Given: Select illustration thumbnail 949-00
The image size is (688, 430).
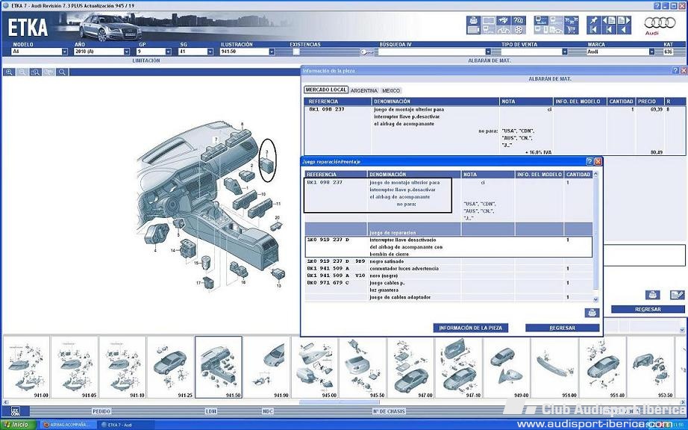Looking at the screenshot, I should click(507, 368).
